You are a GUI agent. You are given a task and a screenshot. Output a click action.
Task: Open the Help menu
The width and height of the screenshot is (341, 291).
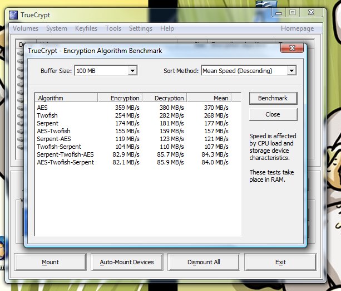click(x=167, y=28)
